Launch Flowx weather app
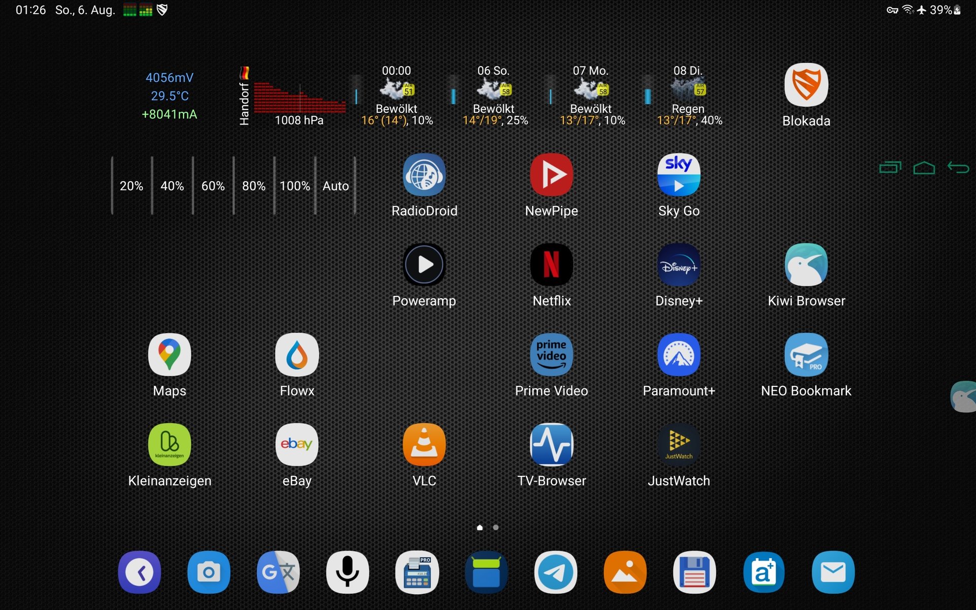 pos(297,355)
